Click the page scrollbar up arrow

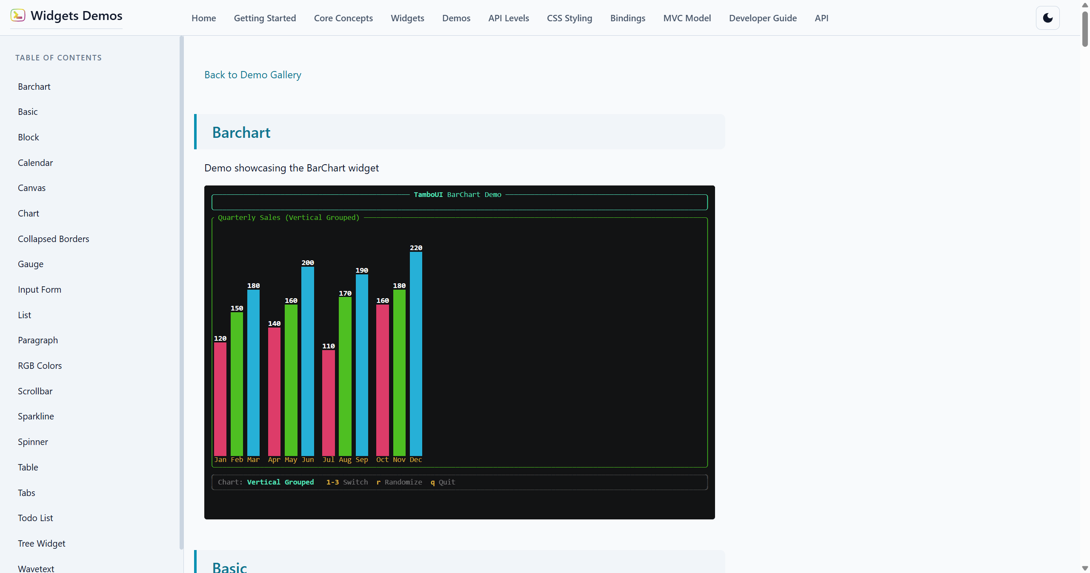click(1085, 5)
